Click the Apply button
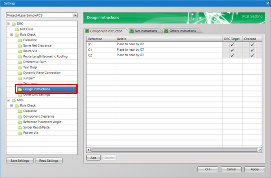The width and height of the screenshot is (271, 178). click(x=255, y=169)
